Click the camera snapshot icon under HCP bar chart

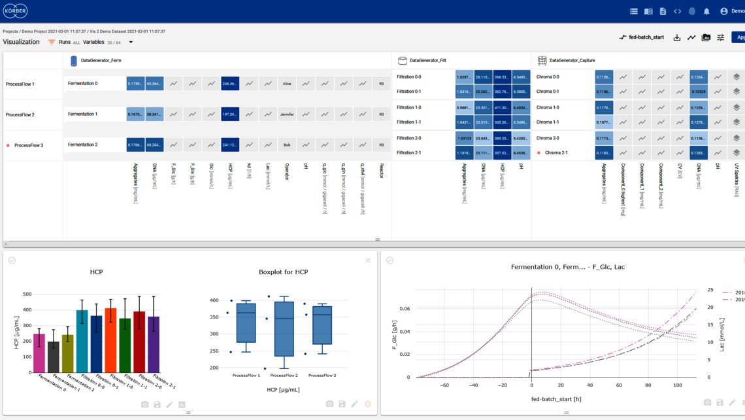[145, 405]
